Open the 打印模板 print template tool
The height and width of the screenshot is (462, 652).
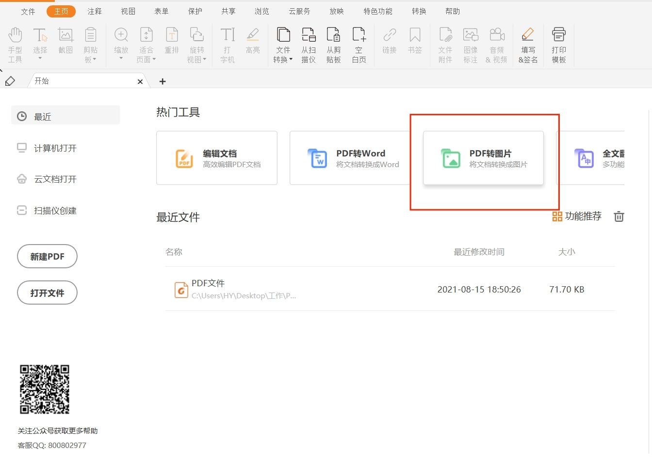[558, 44]
